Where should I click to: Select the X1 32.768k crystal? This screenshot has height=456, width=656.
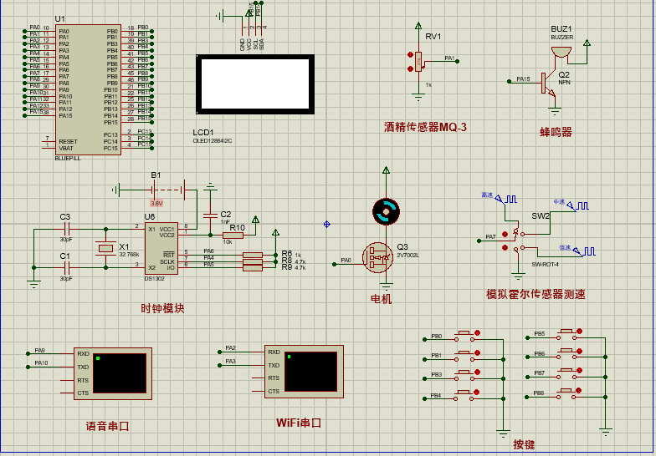point(105,249)
